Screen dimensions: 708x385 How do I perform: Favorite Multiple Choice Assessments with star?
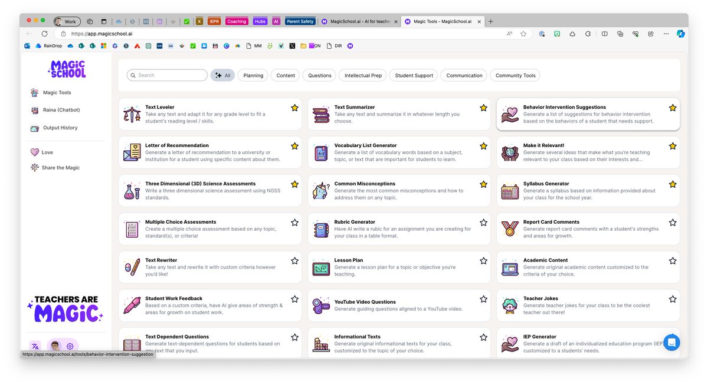[294, 223]
